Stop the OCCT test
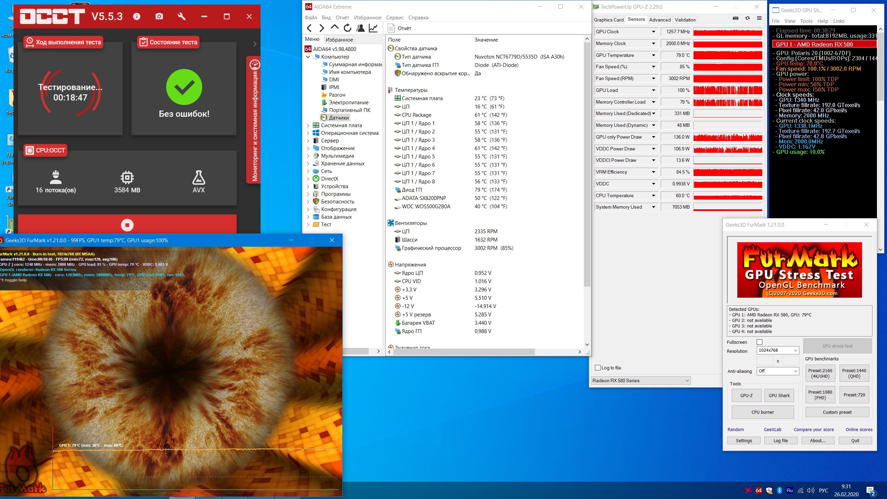 pos(127,225)
